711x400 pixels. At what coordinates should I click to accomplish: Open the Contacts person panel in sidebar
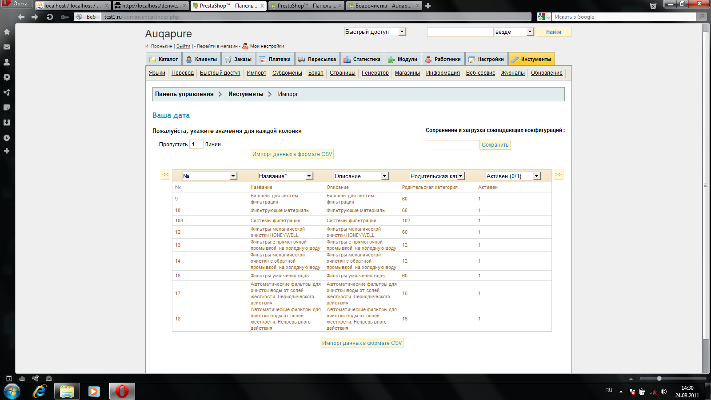coord(7,62)
